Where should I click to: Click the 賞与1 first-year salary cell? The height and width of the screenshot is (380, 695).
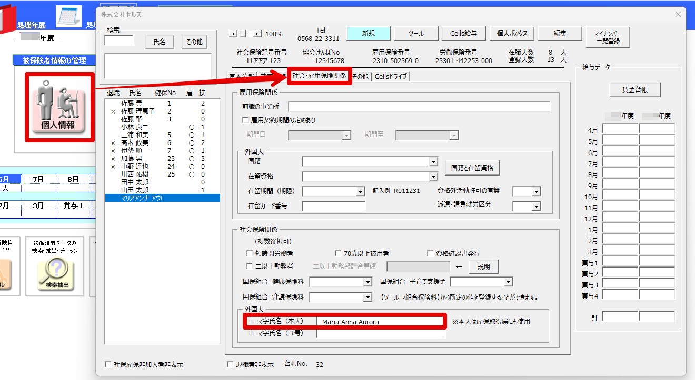pyautogui.click(x=620, y=262)
